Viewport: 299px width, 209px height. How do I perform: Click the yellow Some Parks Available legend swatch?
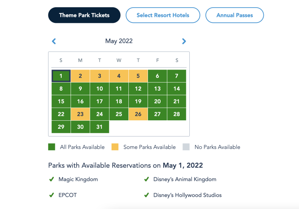(x=115, y=147)
